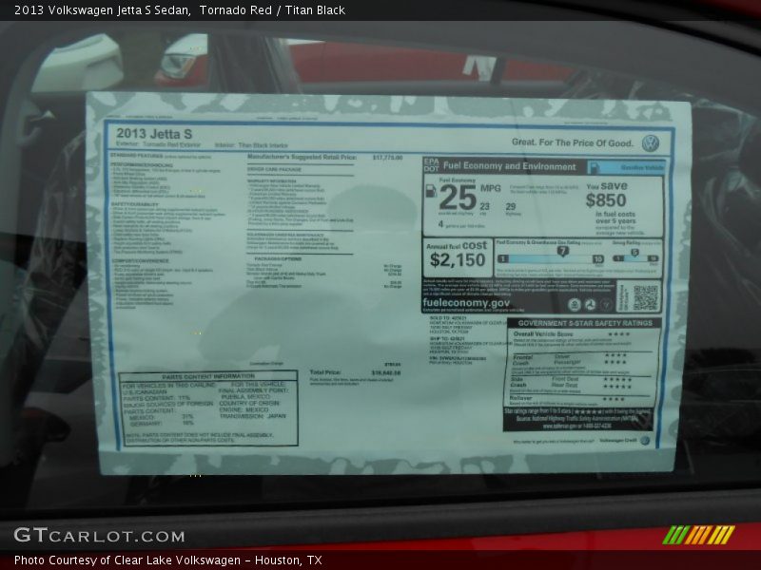Screen dimensions: 761x570
Task: Click the "$2,150" annual fuel cost
Action: [458, 259]
